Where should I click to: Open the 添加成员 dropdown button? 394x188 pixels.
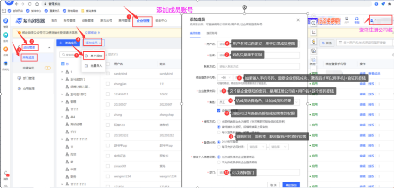(x=95, y=43)
